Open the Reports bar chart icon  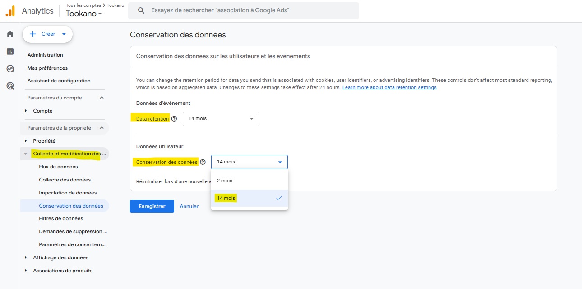tap(10, 51)
